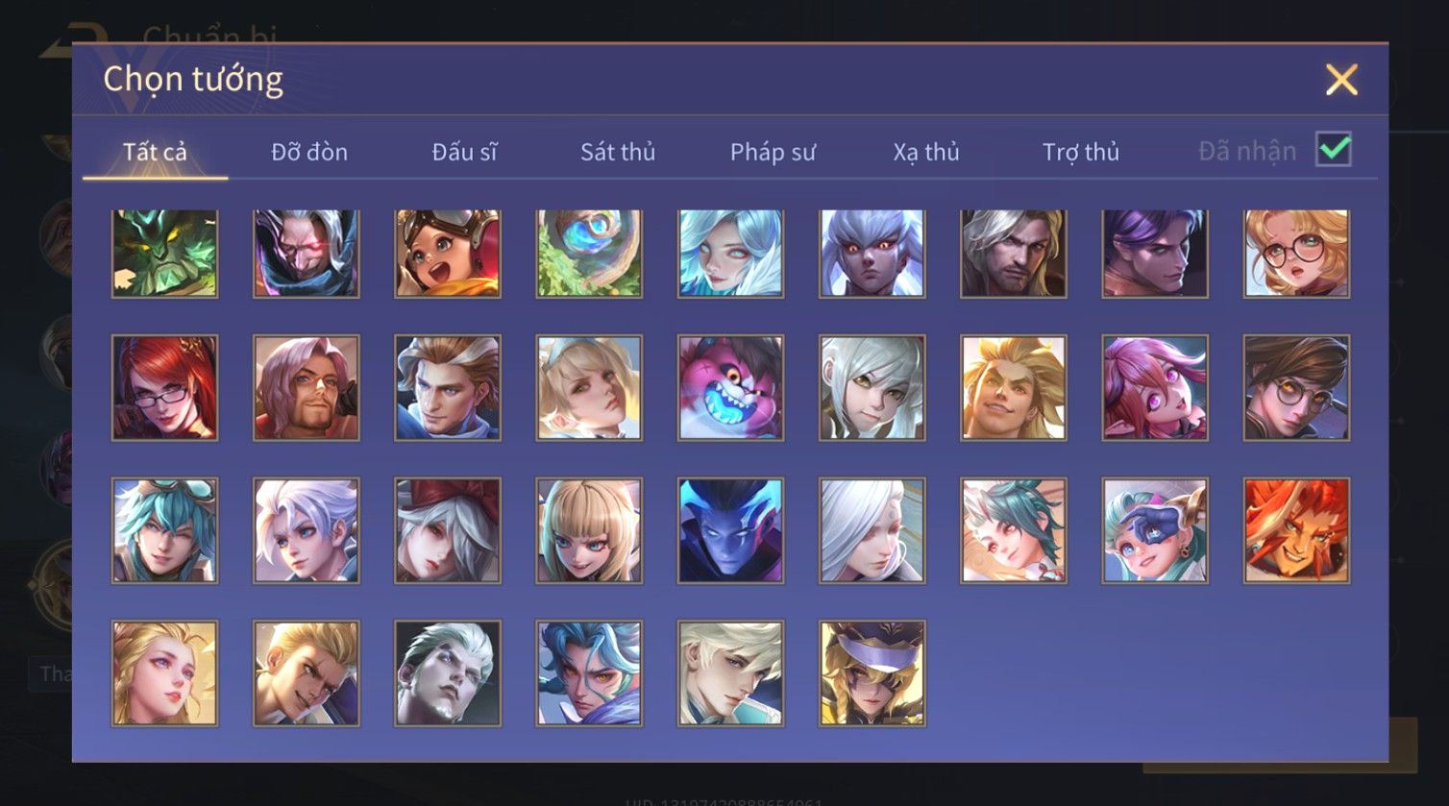Screen dimensions: 1449x806
Task: Choose the teal-haired hero with goggles
Action: [164, 530]
